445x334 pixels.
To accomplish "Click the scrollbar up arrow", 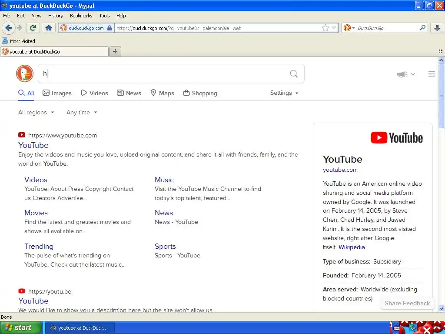I will tap(441, 60).
